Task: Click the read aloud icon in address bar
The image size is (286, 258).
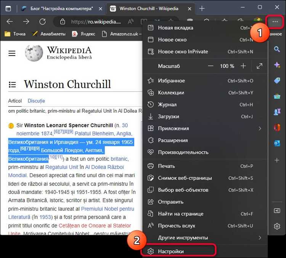Action: click(x=130, y=22)
